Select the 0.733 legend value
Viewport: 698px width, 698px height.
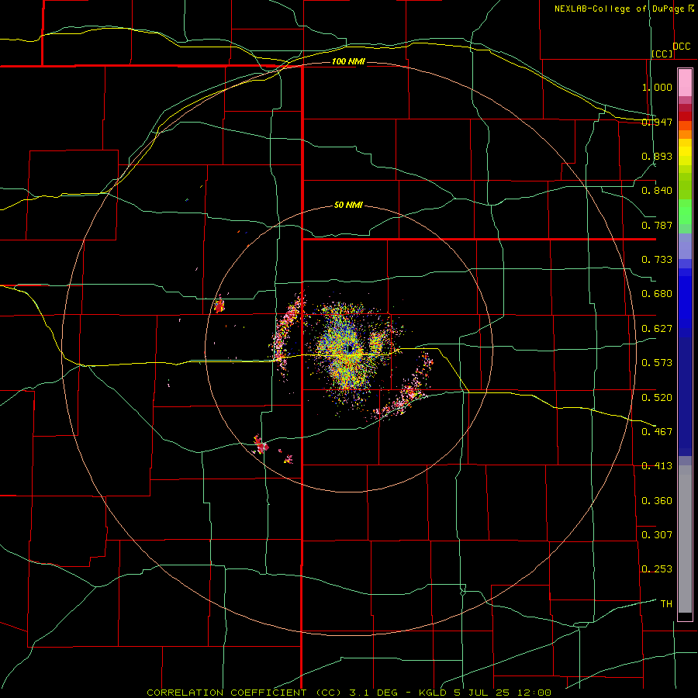(657, 260)
